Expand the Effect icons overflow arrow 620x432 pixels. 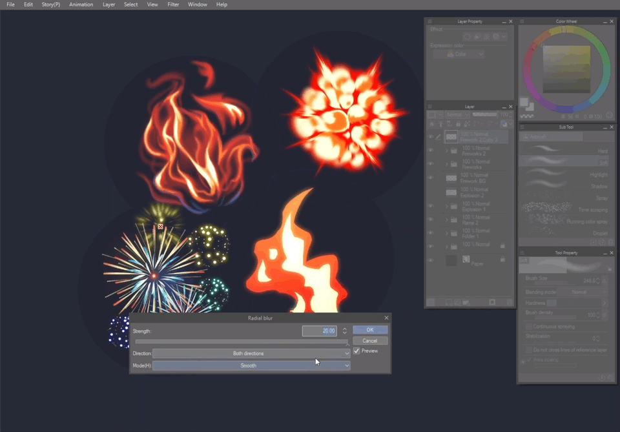click(504, 37)
